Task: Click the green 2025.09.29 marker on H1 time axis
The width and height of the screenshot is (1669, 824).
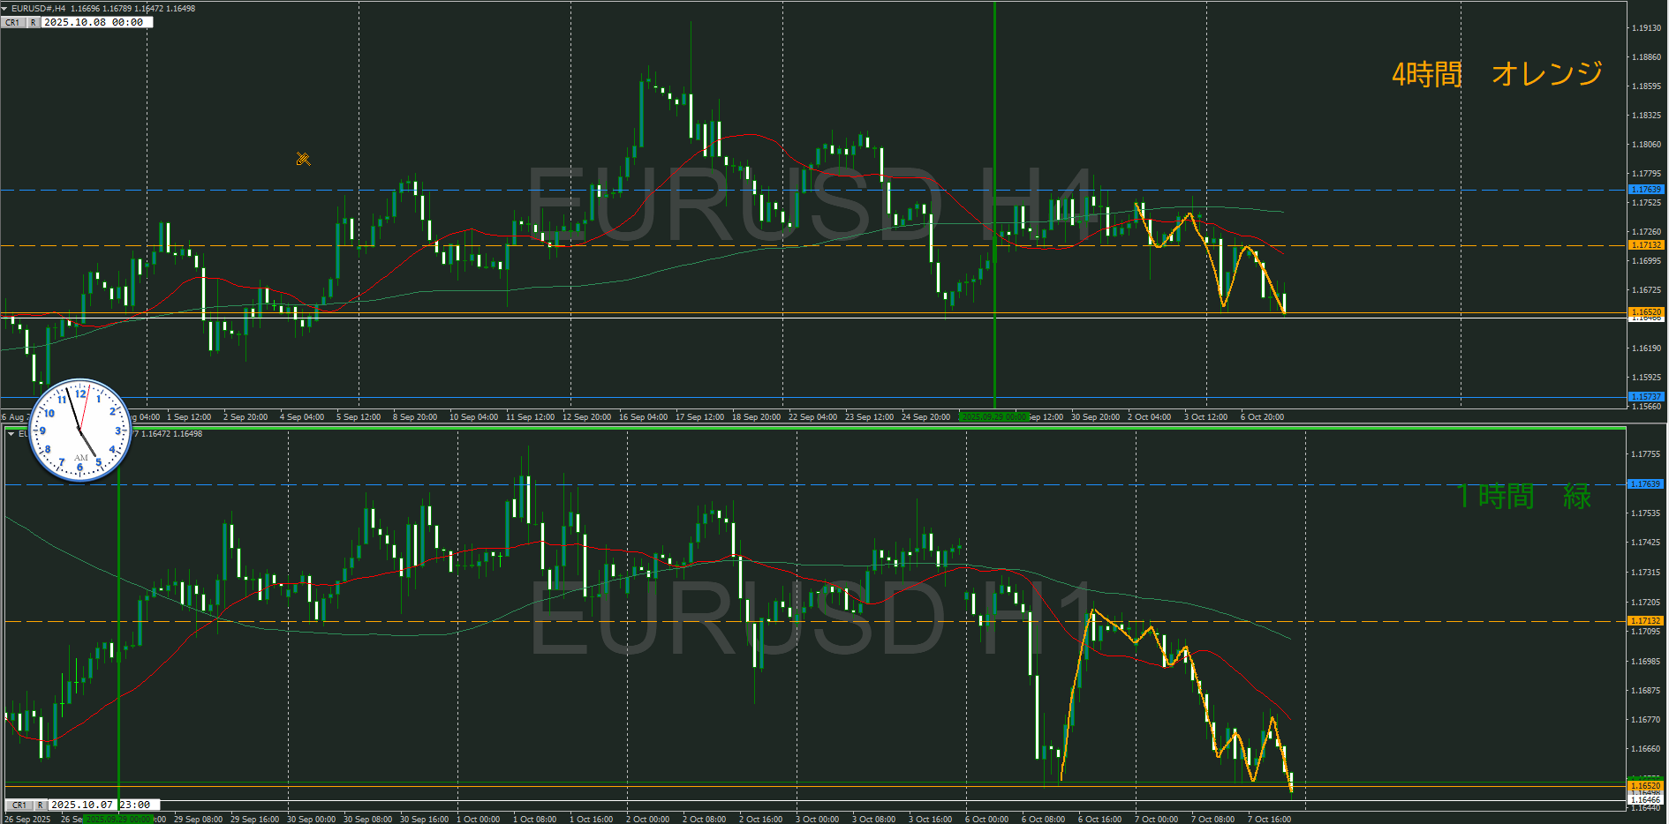Action: tap(117, 819)
